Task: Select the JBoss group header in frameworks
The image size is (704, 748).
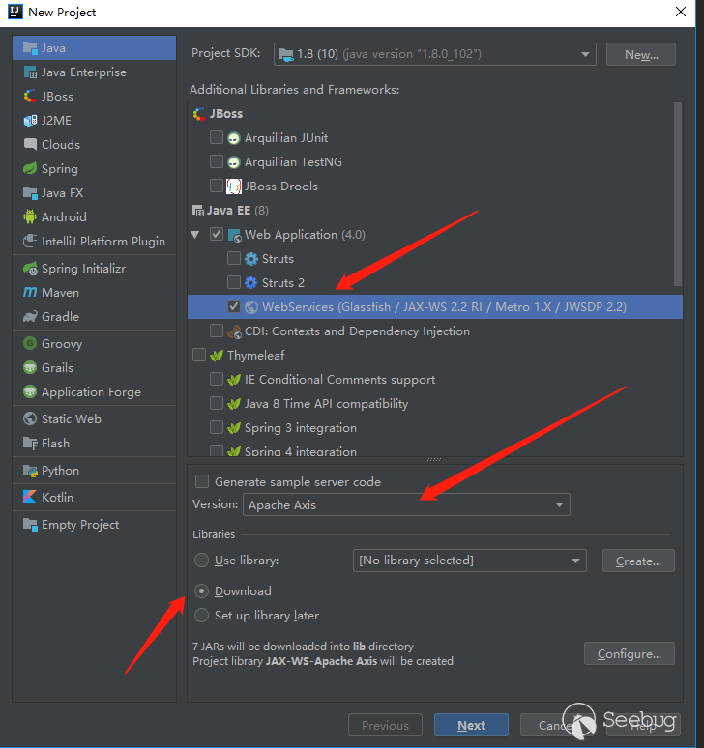Action: 226,113
